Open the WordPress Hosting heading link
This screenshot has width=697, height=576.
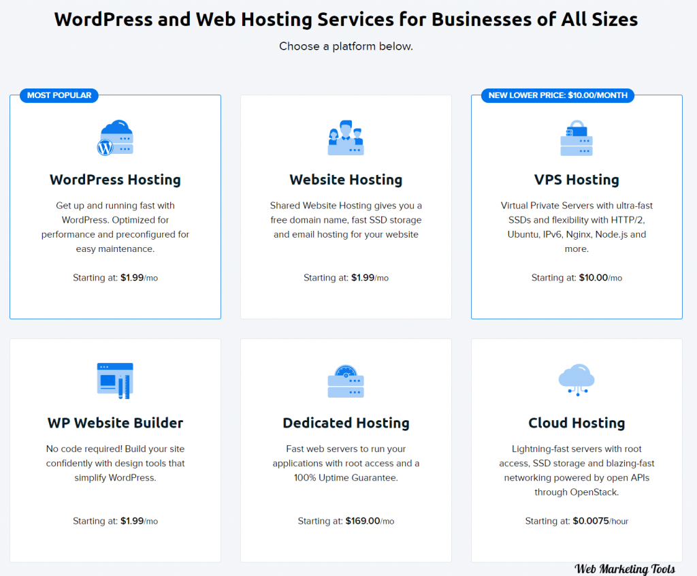(115, 180)
